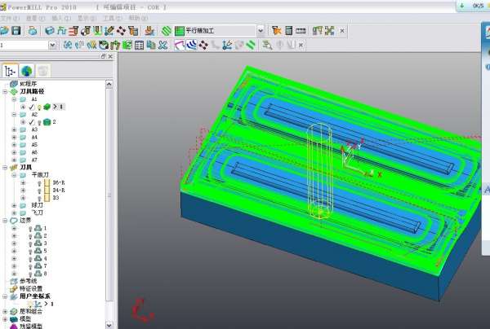Close the explorer panel with X button
The width and height of the screenshot is (490, 329).
(110, 57)
